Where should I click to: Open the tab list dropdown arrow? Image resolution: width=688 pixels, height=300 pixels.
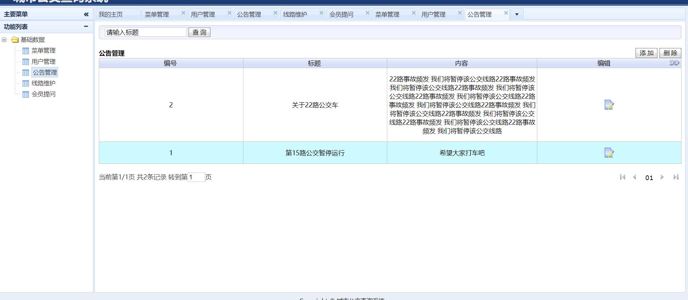point(517,14)
